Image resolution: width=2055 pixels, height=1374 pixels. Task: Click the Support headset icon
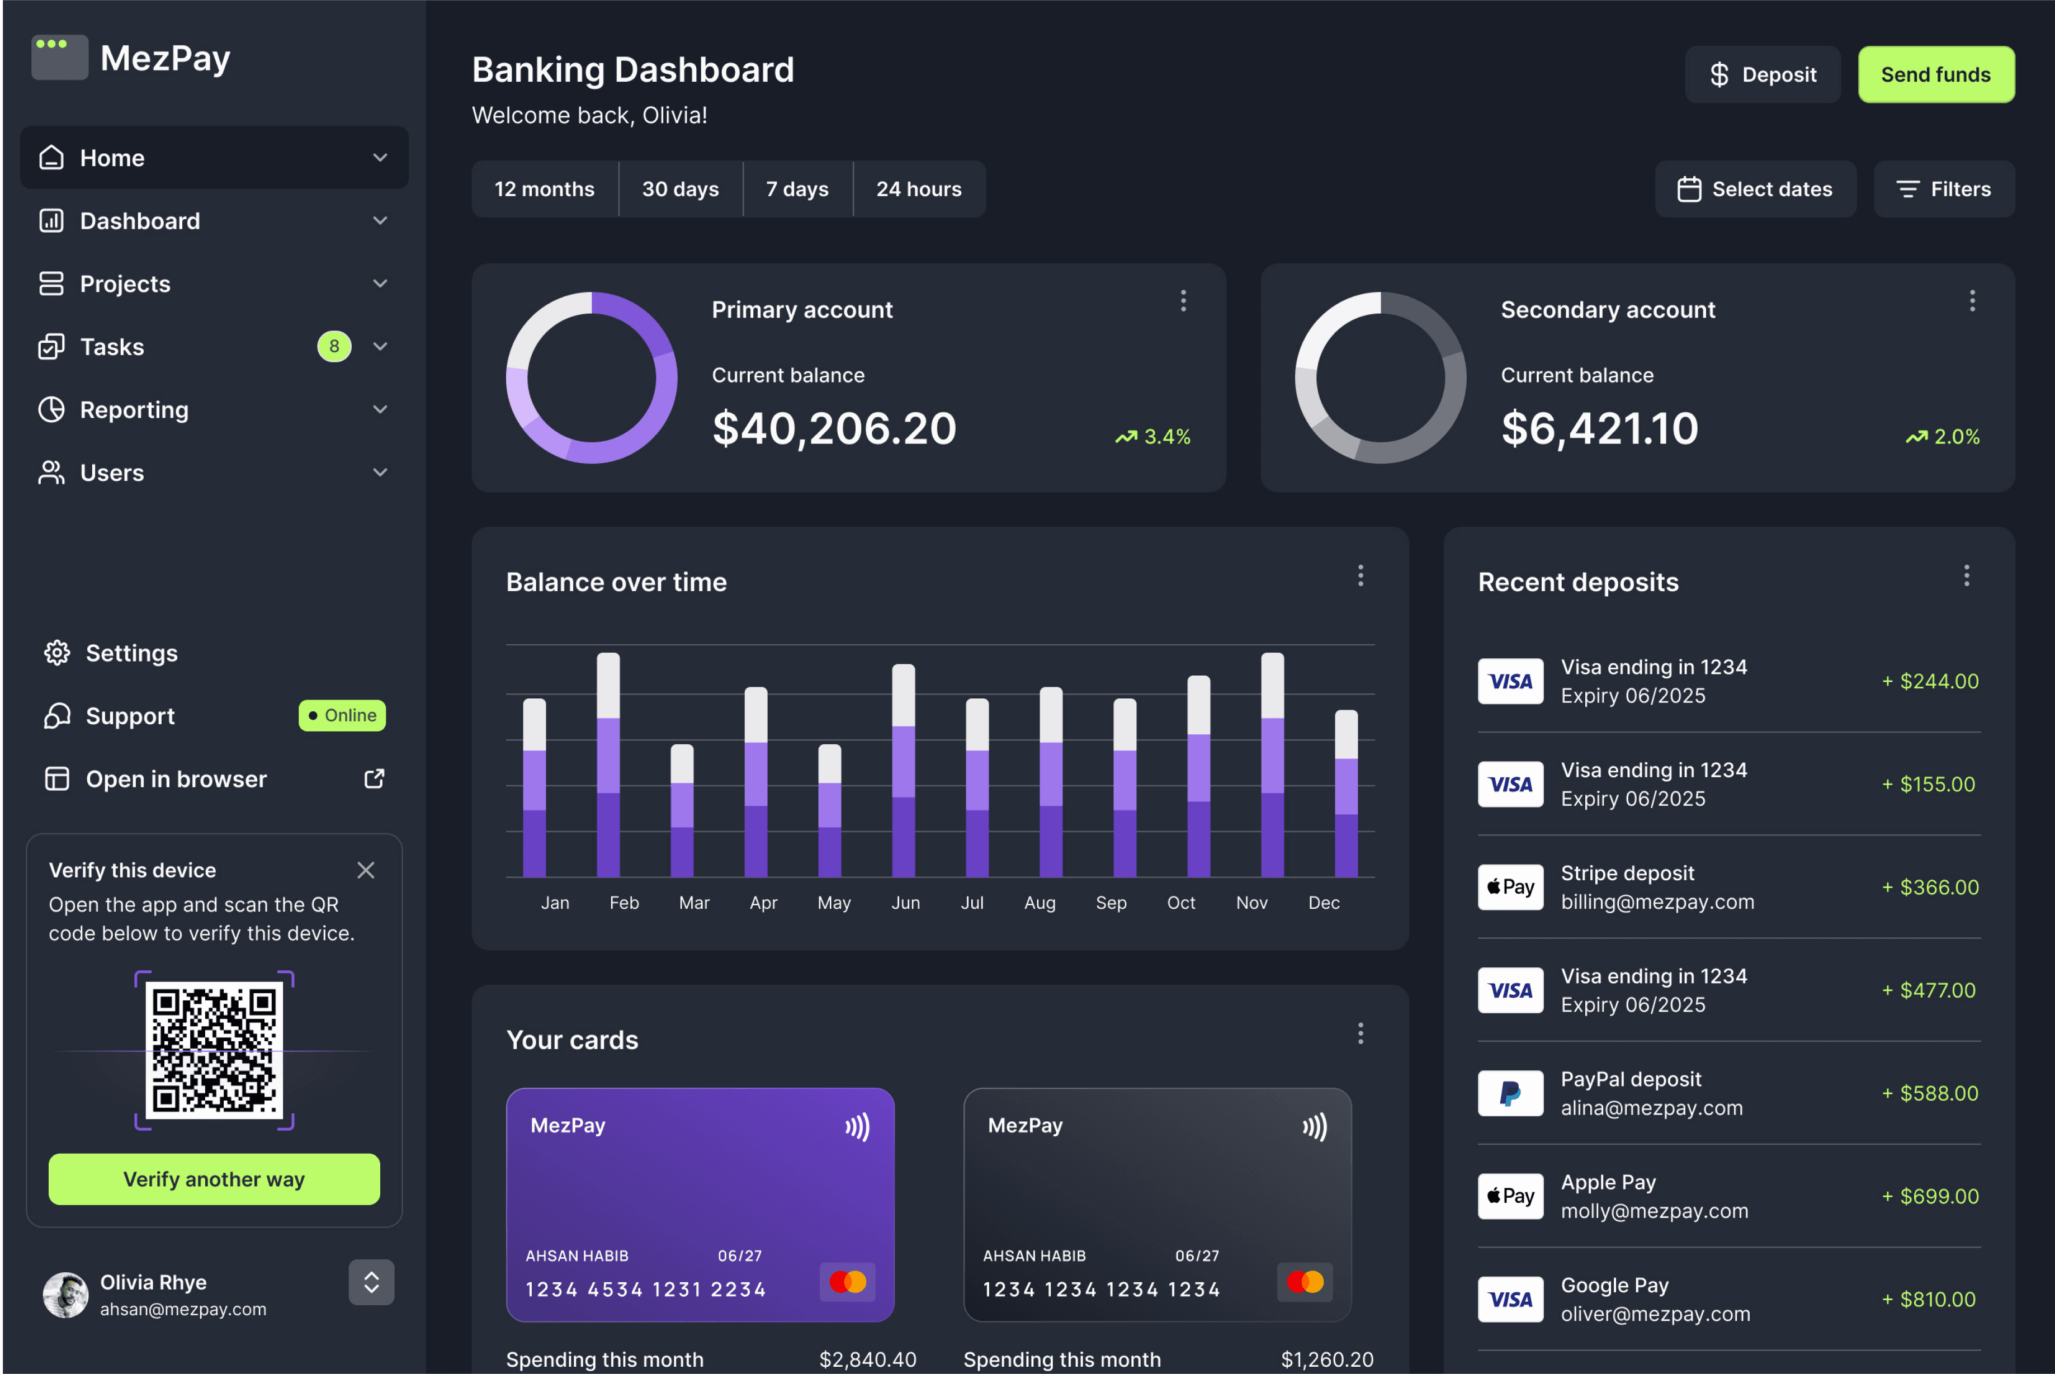tap(57, 716)
